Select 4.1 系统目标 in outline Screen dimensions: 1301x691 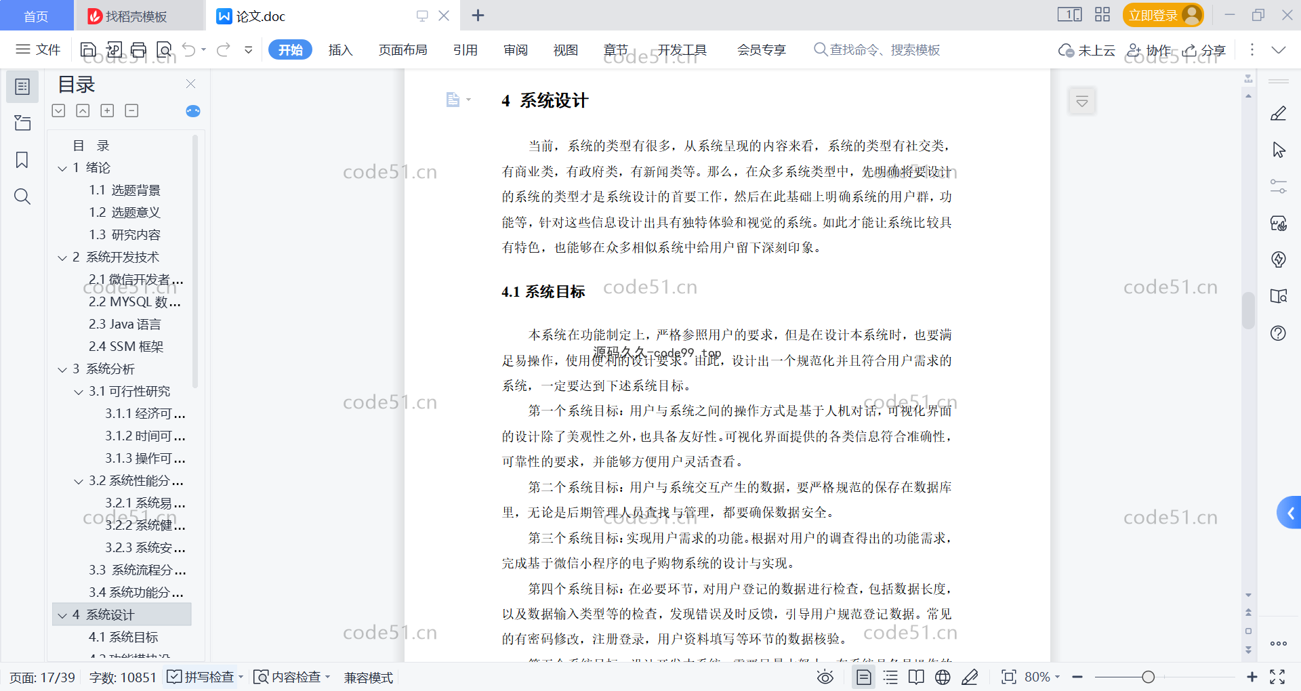123,637
